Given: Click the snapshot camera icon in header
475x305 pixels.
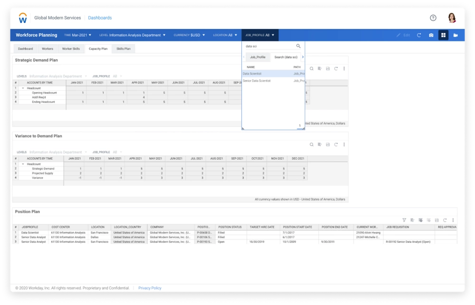Looking at the screenshot, I should [x=431, y=35].
